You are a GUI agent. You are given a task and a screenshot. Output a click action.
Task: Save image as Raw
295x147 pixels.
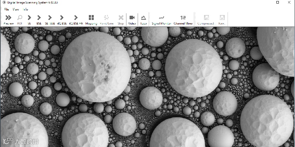coord(222,20)
